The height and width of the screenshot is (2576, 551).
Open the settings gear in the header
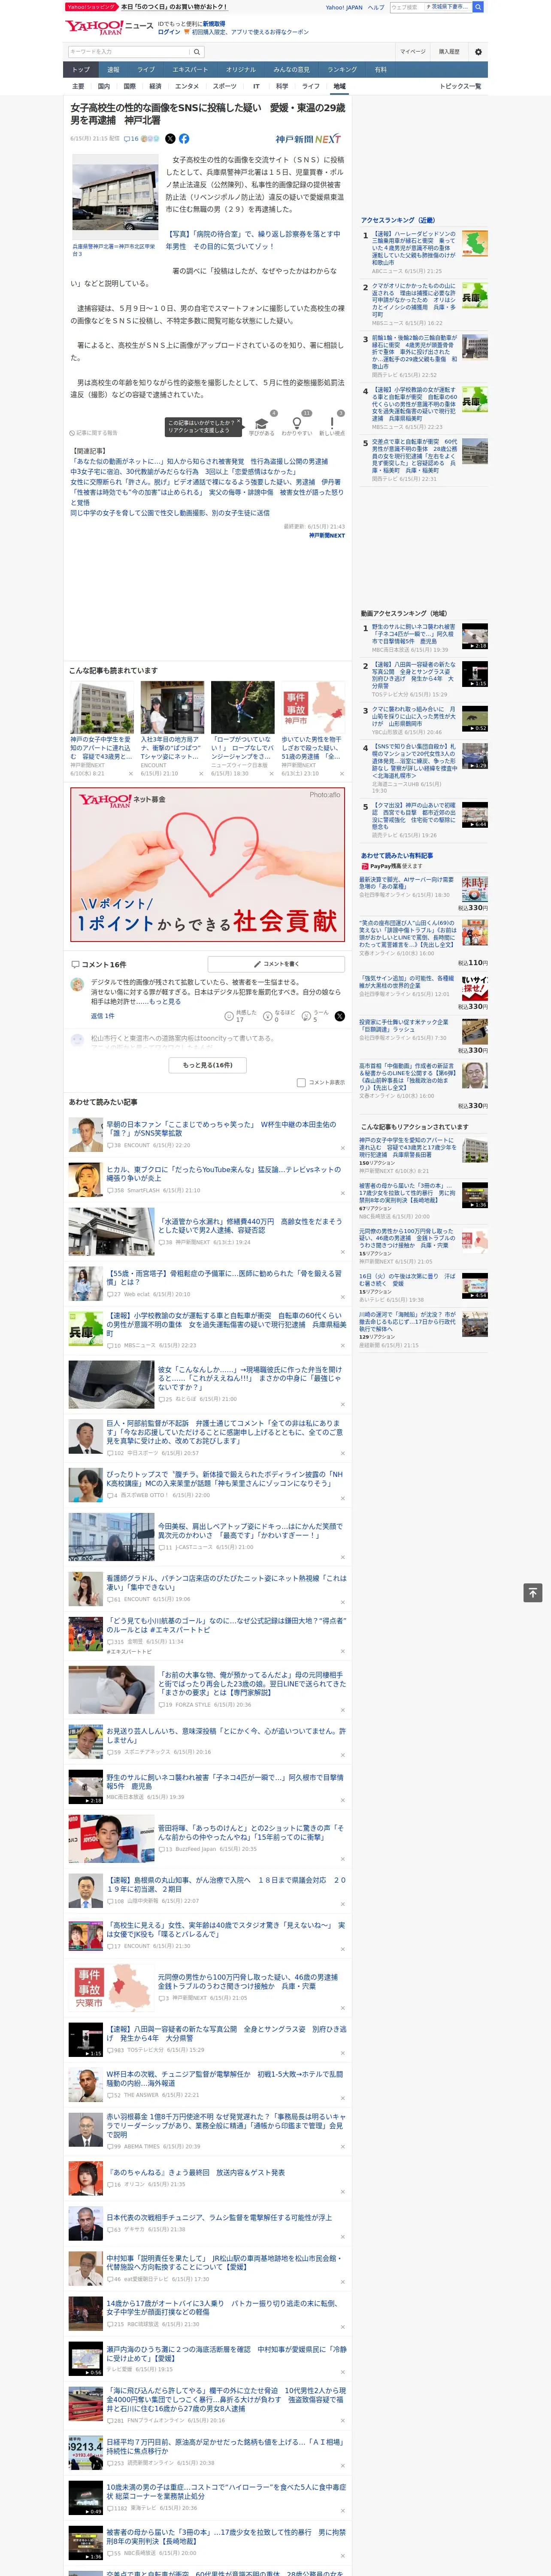click(x=478, y=52)
